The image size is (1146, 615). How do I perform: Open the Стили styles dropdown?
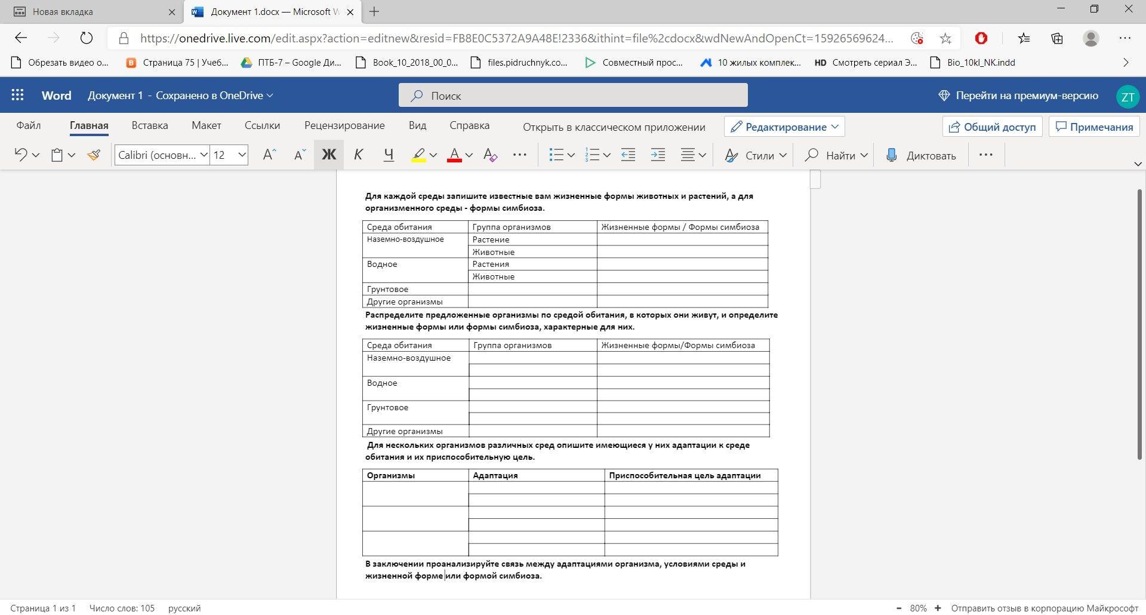click(x=756, y=155)
